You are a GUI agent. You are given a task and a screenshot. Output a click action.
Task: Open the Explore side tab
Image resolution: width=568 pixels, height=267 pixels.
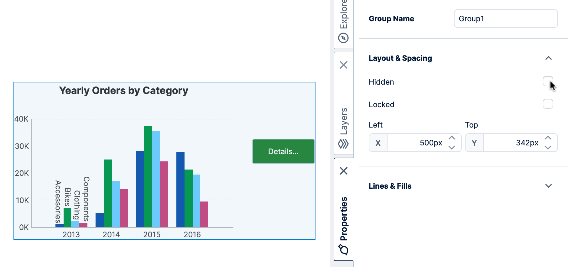click(344, 16)
